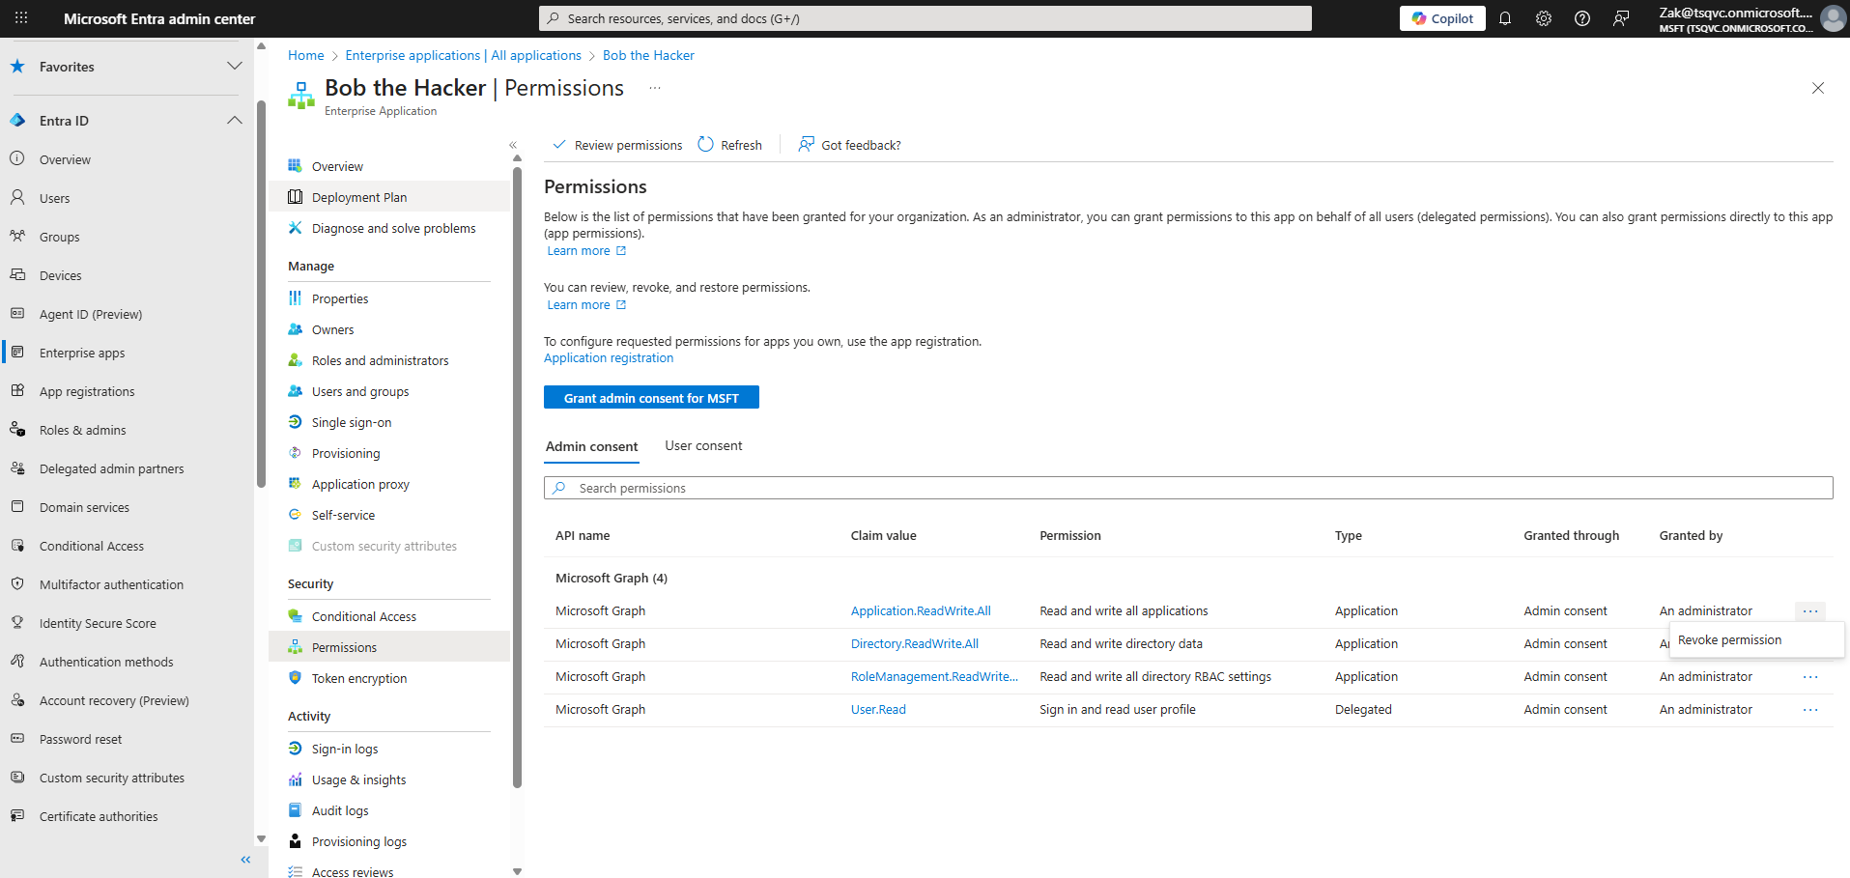Click the Search permissions input field
Image resolution: width=1850 pixels, height=878 pixels.
[1188, 488]
